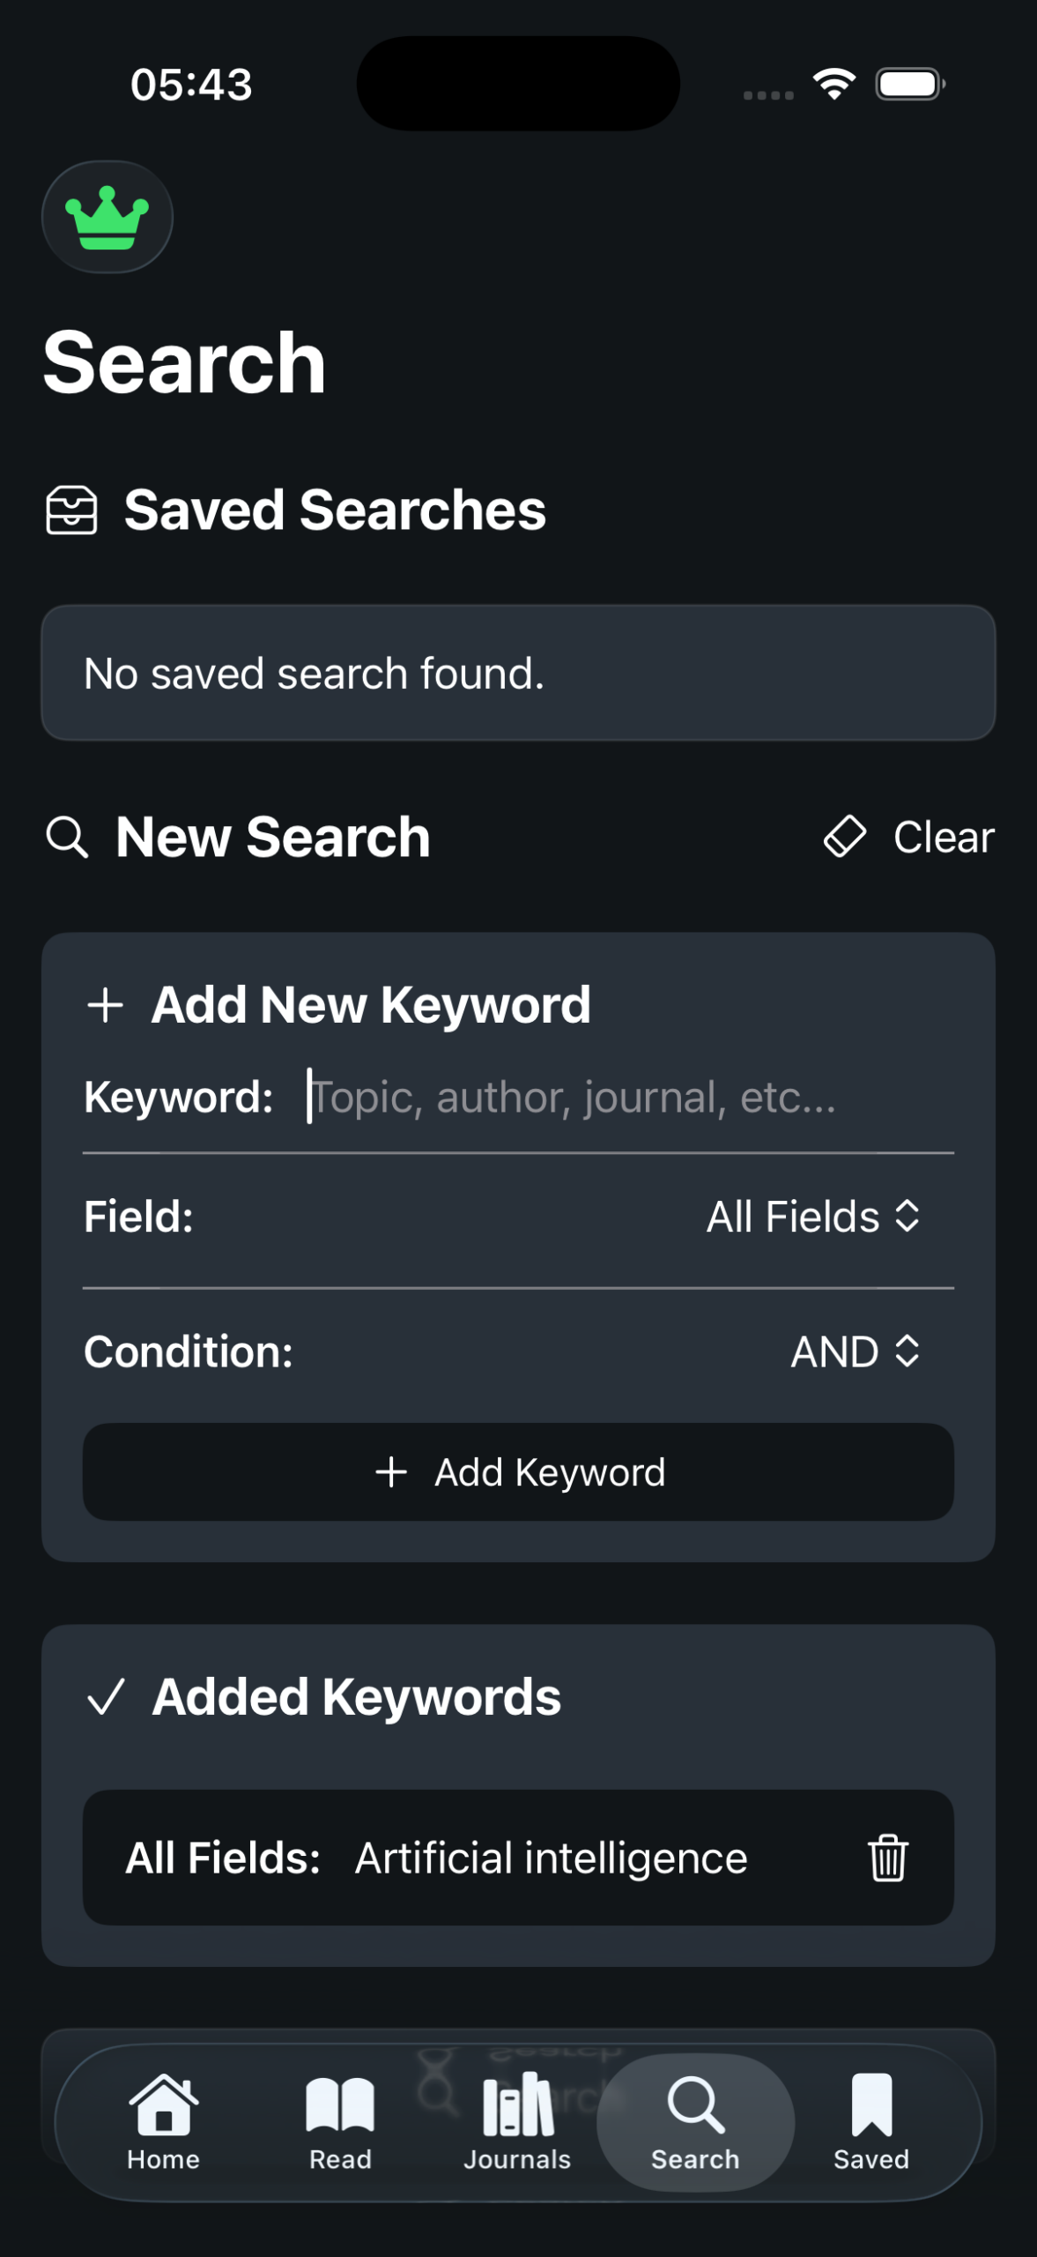The height and width of the screenshot is (2257, 1037).
Task: Switch to the Read tab
Action: point(340,2122)
